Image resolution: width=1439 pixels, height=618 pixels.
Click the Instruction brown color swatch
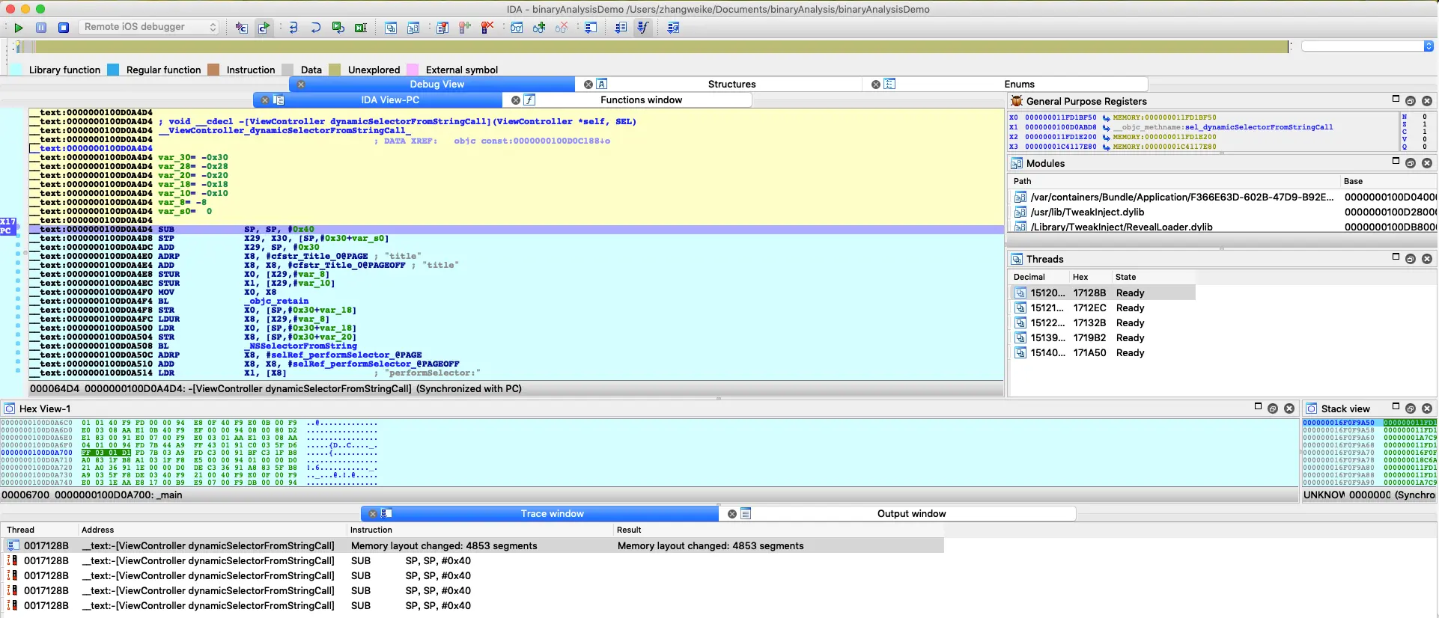pos(213,70)
